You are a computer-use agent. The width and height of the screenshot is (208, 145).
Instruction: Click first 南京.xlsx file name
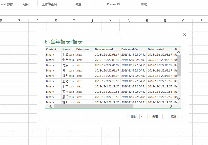[68, 65]
